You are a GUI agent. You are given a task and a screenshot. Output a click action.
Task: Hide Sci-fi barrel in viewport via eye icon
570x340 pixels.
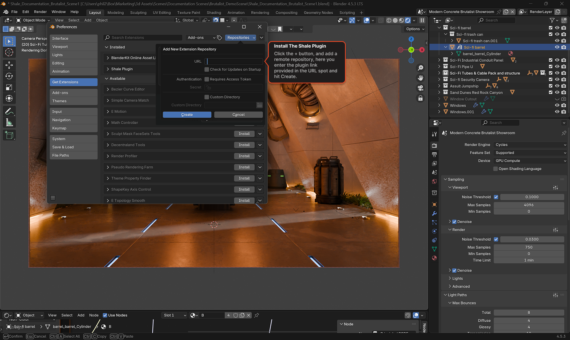point(557,47)
